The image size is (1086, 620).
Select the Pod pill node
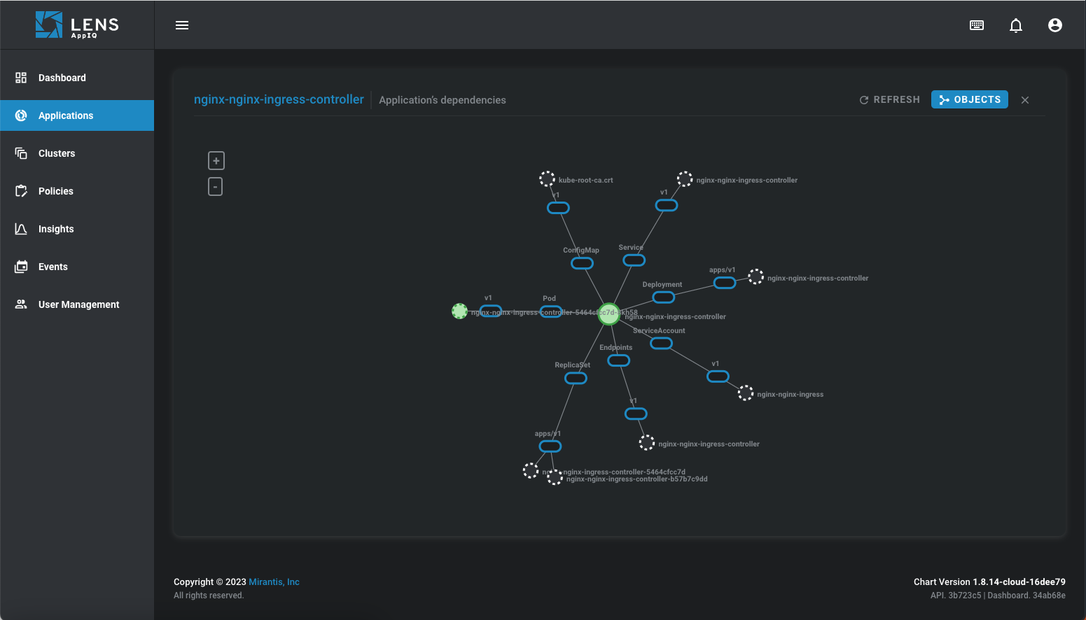(551, 311)
